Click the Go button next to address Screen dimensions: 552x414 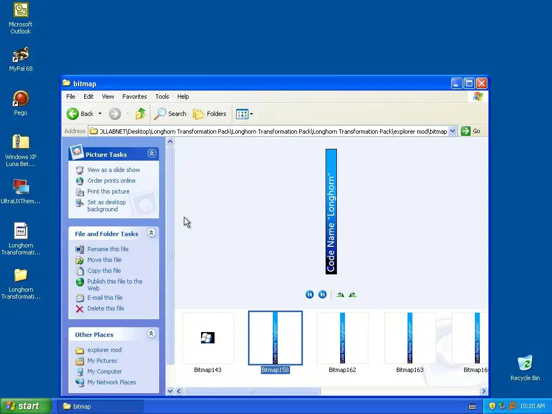click(471, 132)
